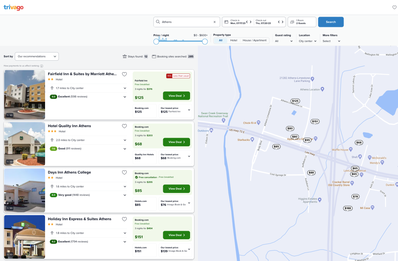The height and width of the screenshot is (261, 398).
Task: Open the trivago home logo
Action: (14, 7)
